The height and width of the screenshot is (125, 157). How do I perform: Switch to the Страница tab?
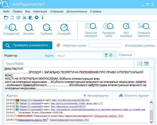click(x=125, y=55)
